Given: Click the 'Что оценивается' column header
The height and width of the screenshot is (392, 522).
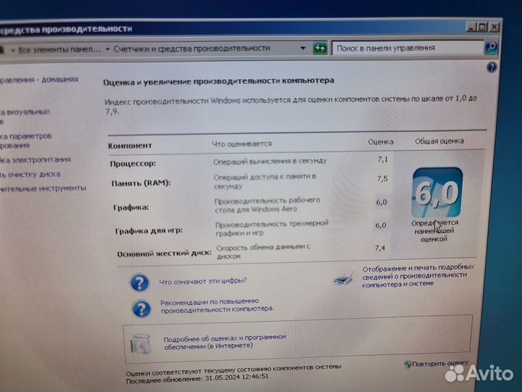Looking at the screenshot, I should [x=241, y=144].
